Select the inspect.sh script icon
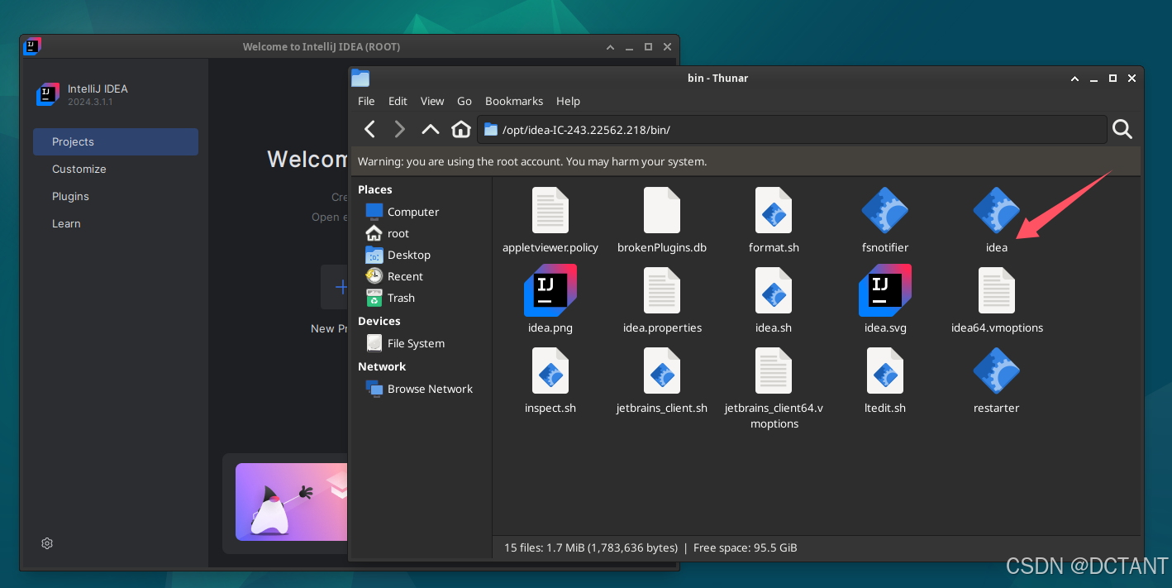1172x588 pixels. pyautogui.click(x=550, y=370)
